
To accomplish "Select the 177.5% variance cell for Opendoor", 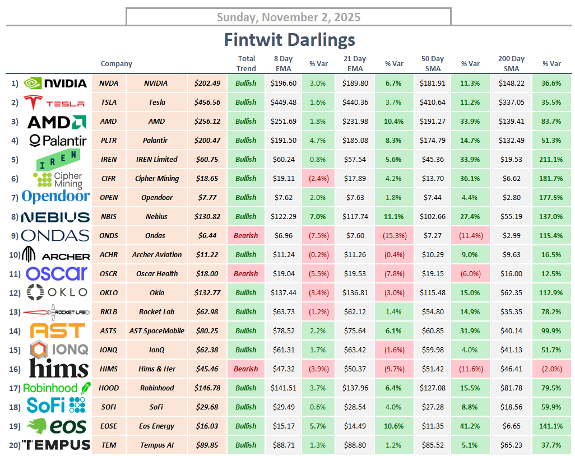I will click(551, 198).
